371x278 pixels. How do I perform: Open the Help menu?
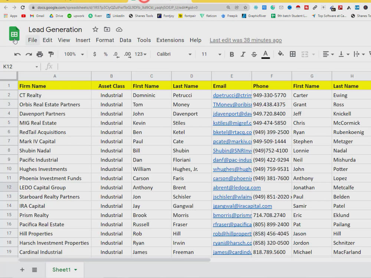pyautogui.click(x=196, y=40)
